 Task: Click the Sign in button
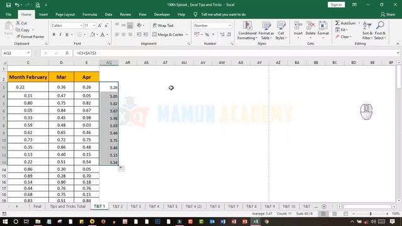(x=336, y=5)
